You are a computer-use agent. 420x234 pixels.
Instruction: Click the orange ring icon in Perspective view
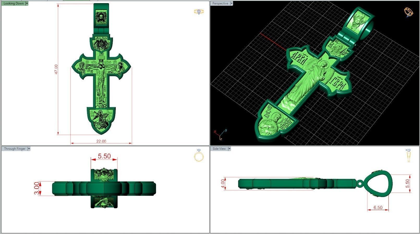[408, 12]
